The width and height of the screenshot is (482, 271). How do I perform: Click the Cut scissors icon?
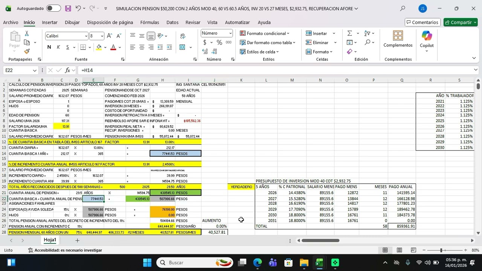[27, 34]
